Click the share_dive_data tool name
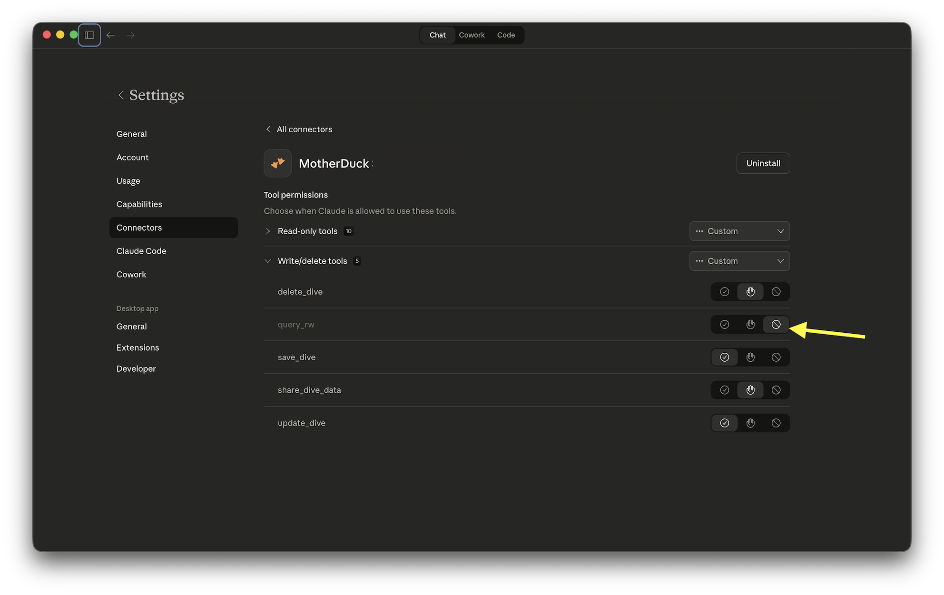The height and width of the screenshot is (595, 944). click(x=309, y=390)
